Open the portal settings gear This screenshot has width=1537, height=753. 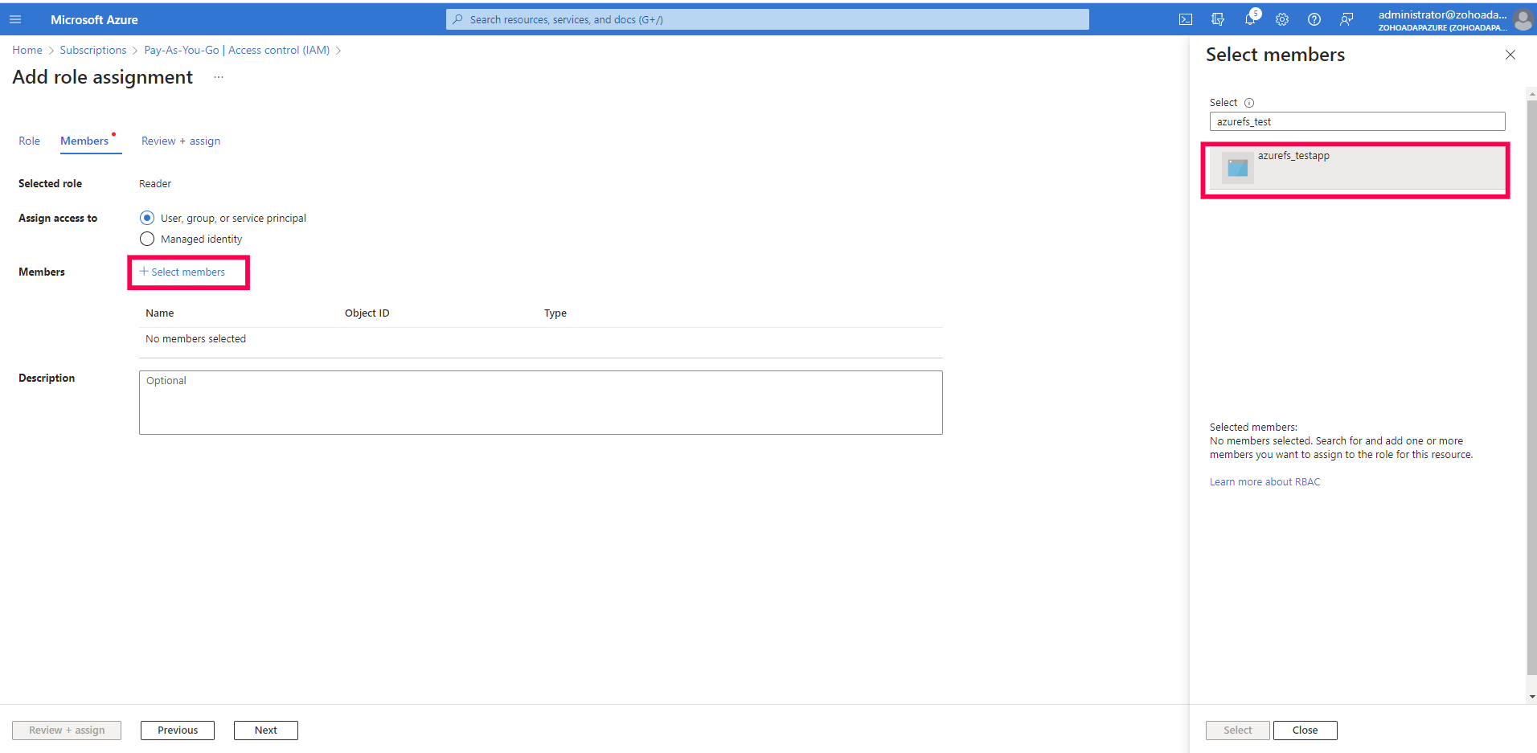pos(1281,19)
